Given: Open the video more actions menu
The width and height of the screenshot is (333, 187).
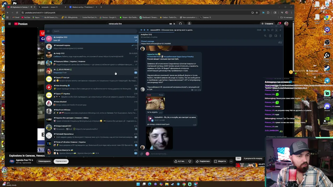Looking at the screenshot, I should pyautogui.click(x=231, y=161).
